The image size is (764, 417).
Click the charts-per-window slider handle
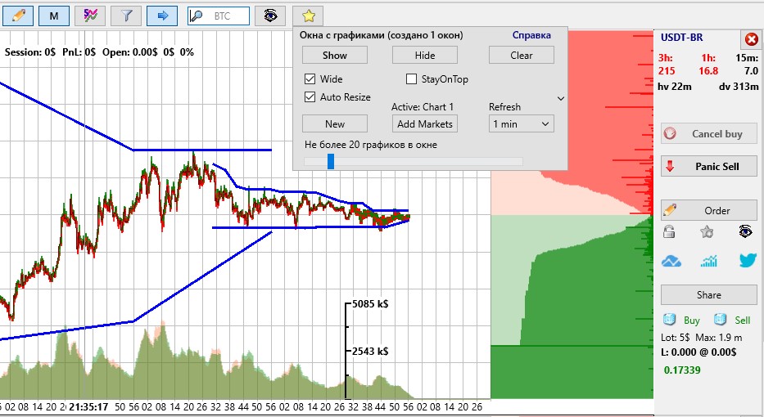point(331,161)
